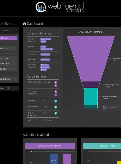Viewport: 121px width, 164px height.
Task: Click the Social Media Engagement value 1,110
Action: (x=45, y=91)
